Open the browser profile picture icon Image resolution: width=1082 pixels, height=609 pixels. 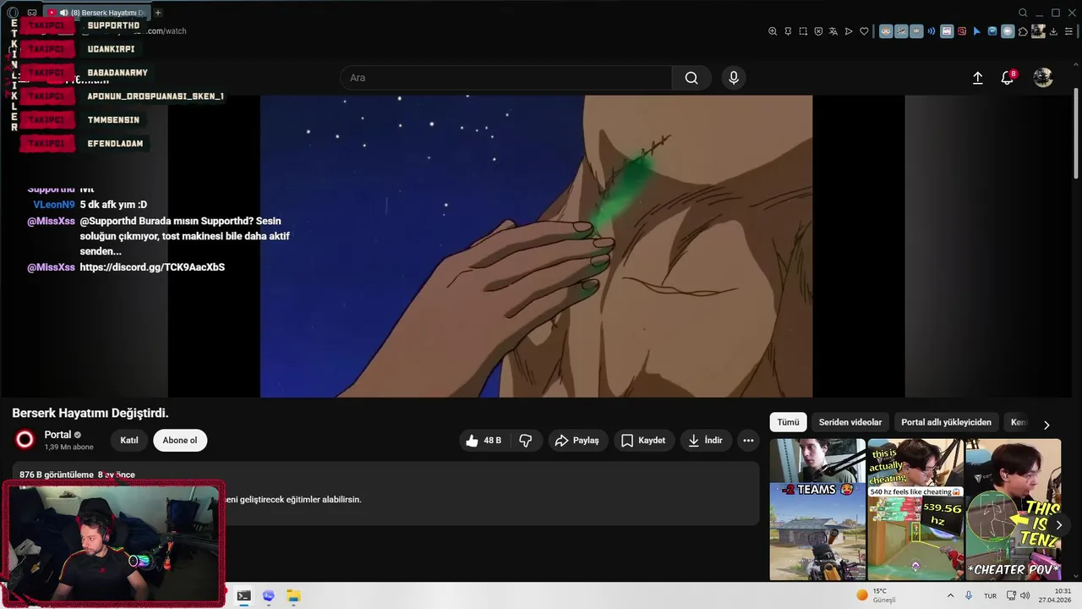click(x=1038, y=31)
